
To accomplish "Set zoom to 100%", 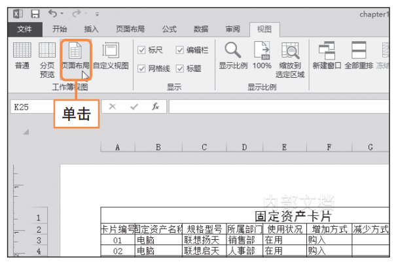I will click(262, 56).
